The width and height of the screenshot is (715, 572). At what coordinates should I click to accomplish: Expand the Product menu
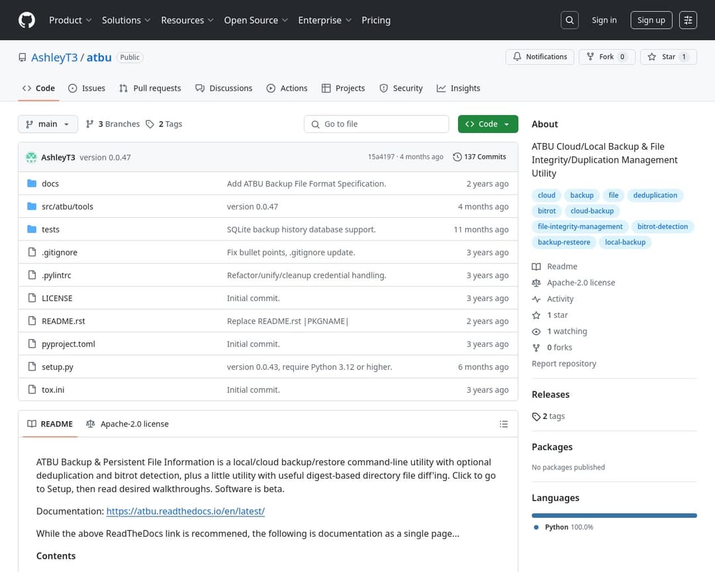click(70, 20)
